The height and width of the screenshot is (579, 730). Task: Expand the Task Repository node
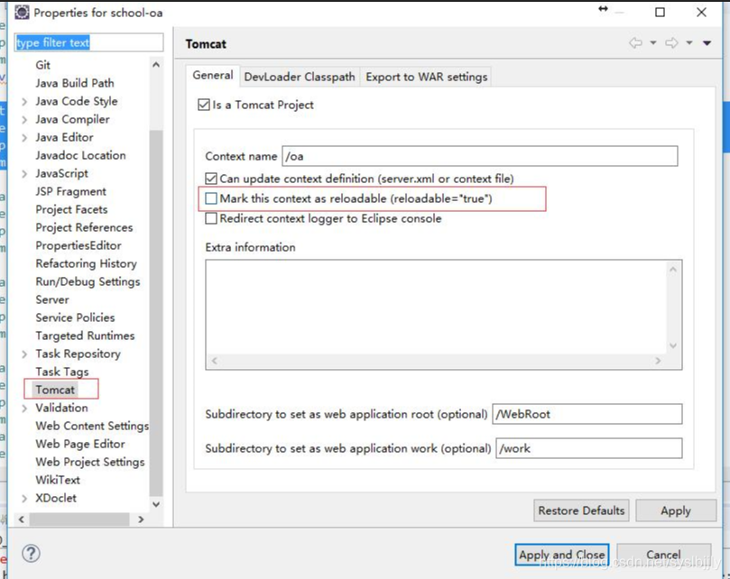(x=24, y=354)
